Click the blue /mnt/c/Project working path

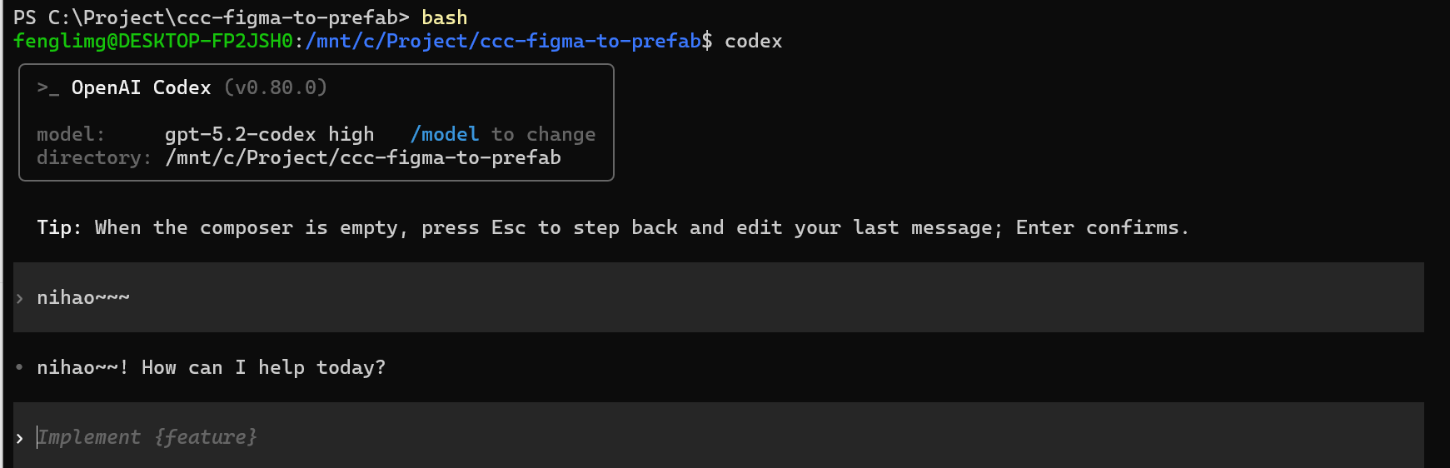[x=503, y=41]
